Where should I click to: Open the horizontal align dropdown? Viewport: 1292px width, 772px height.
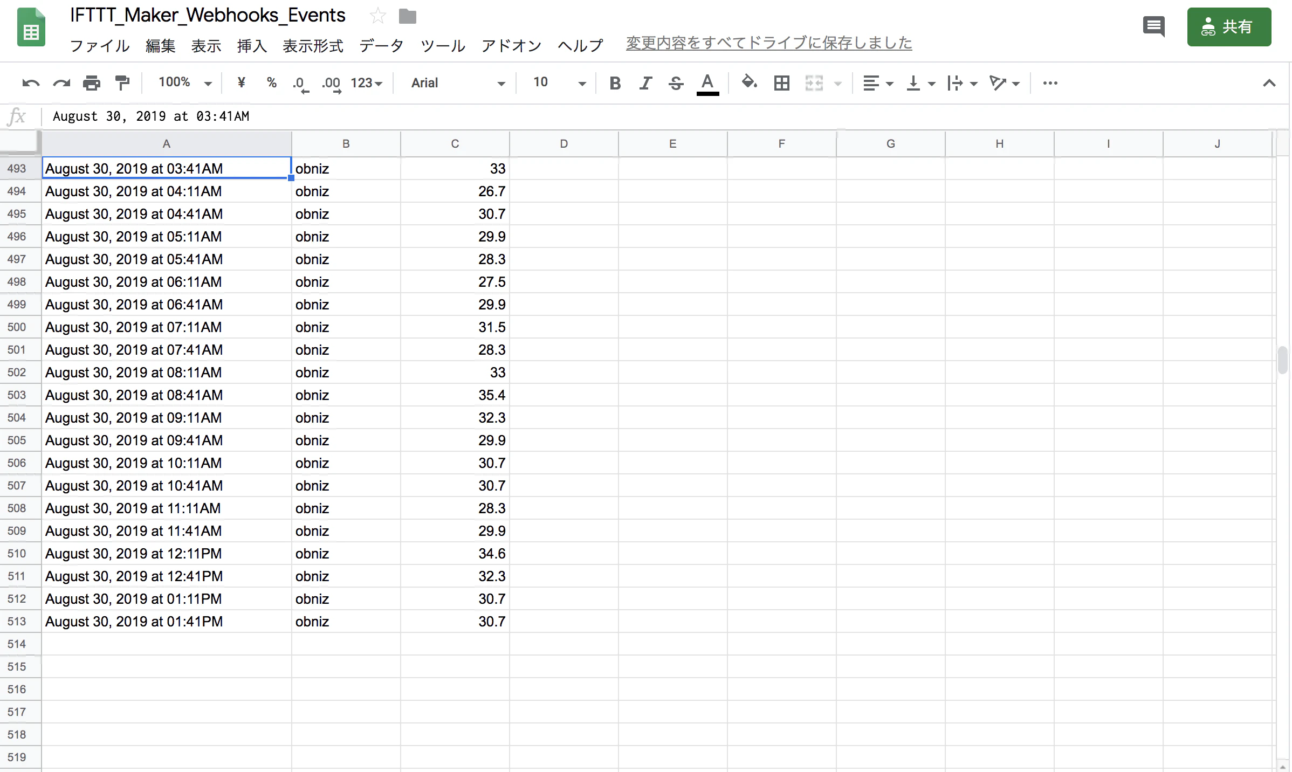[878, 83]
